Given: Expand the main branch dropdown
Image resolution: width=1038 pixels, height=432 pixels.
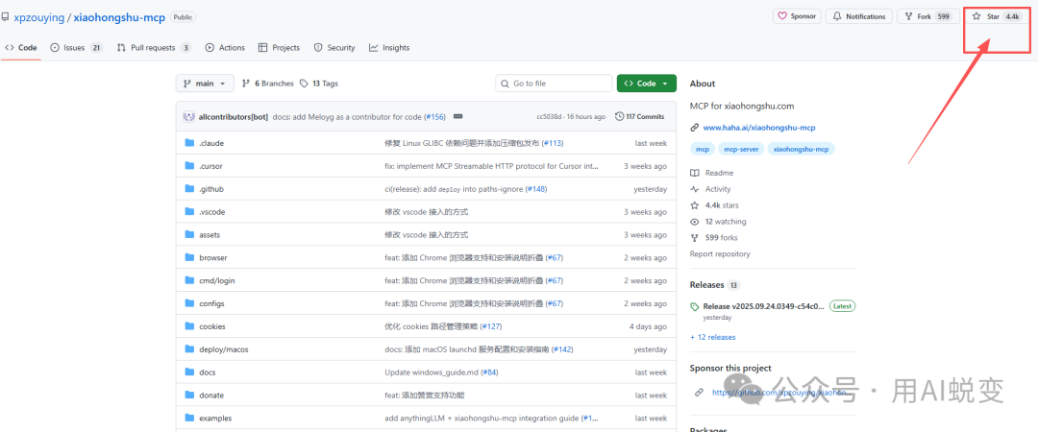Looking at the screenshot, I should 205,84.
